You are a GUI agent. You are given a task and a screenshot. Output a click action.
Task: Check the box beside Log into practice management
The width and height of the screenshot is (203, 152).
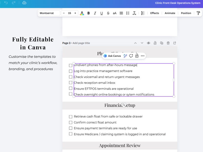[x=71, y=71]
